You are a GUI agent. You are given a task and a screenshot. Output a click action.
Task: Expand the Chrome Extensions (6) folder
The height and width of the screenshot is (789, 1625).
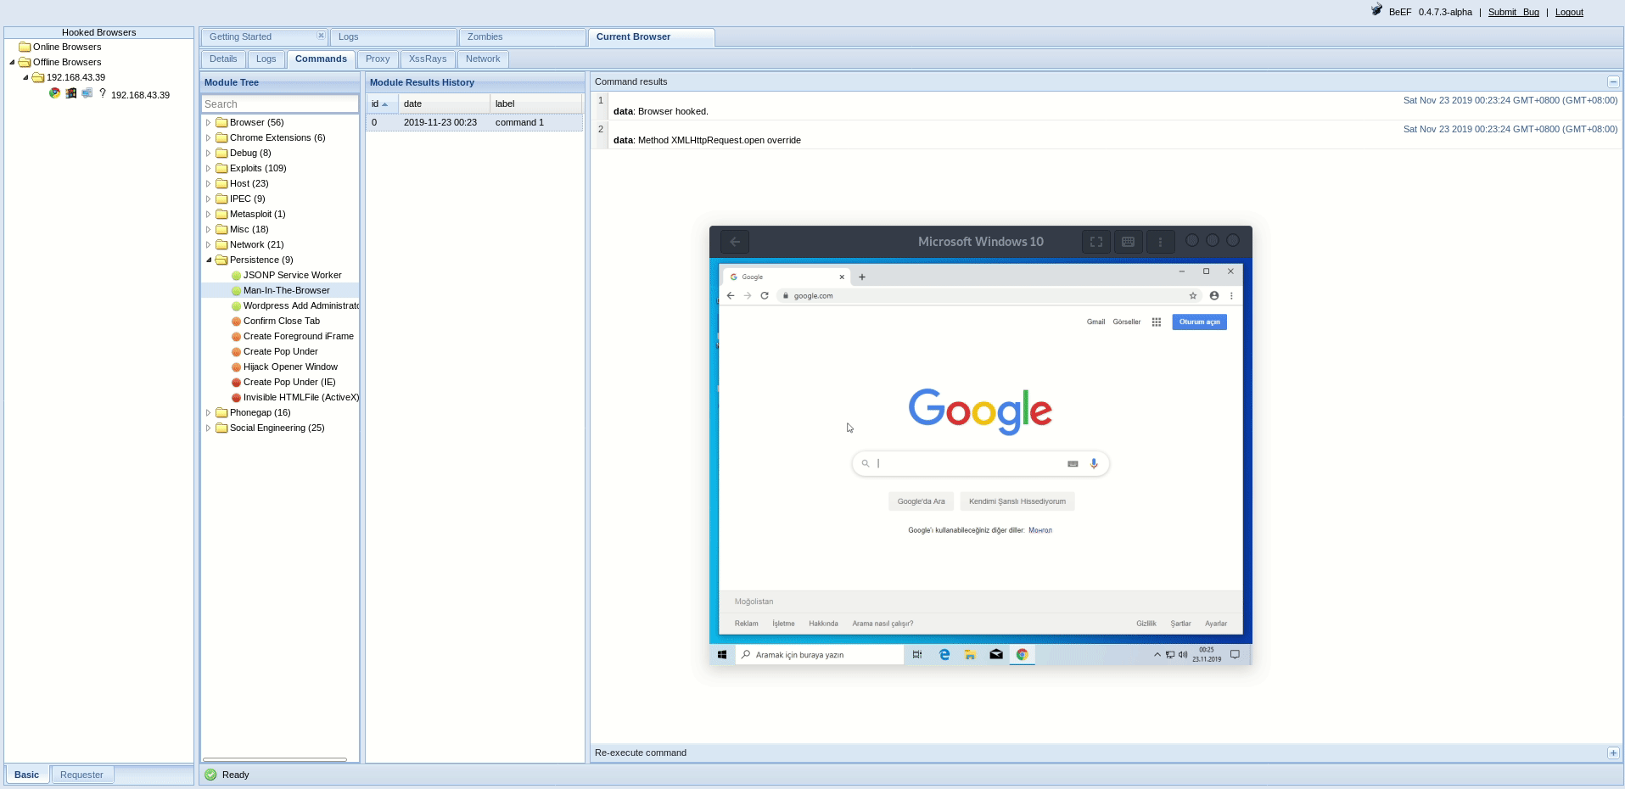click(x=208, y=137)
